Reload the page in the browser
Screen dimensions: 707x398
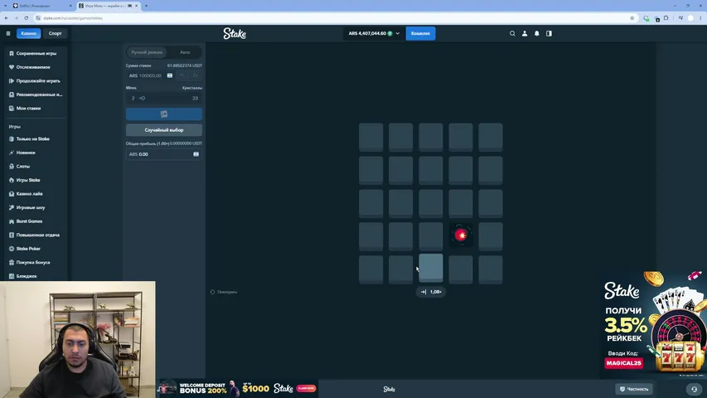27,18
